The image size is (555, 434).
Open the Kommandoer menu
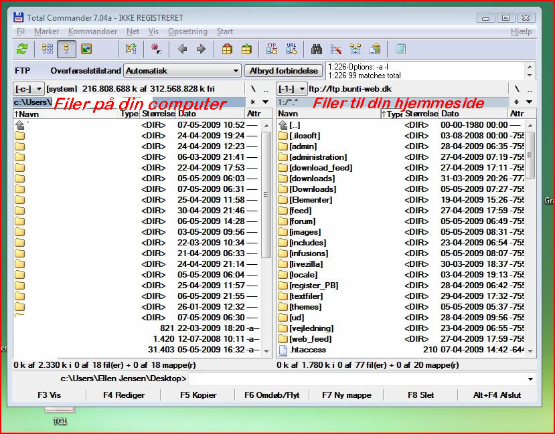tap(93, 31)
